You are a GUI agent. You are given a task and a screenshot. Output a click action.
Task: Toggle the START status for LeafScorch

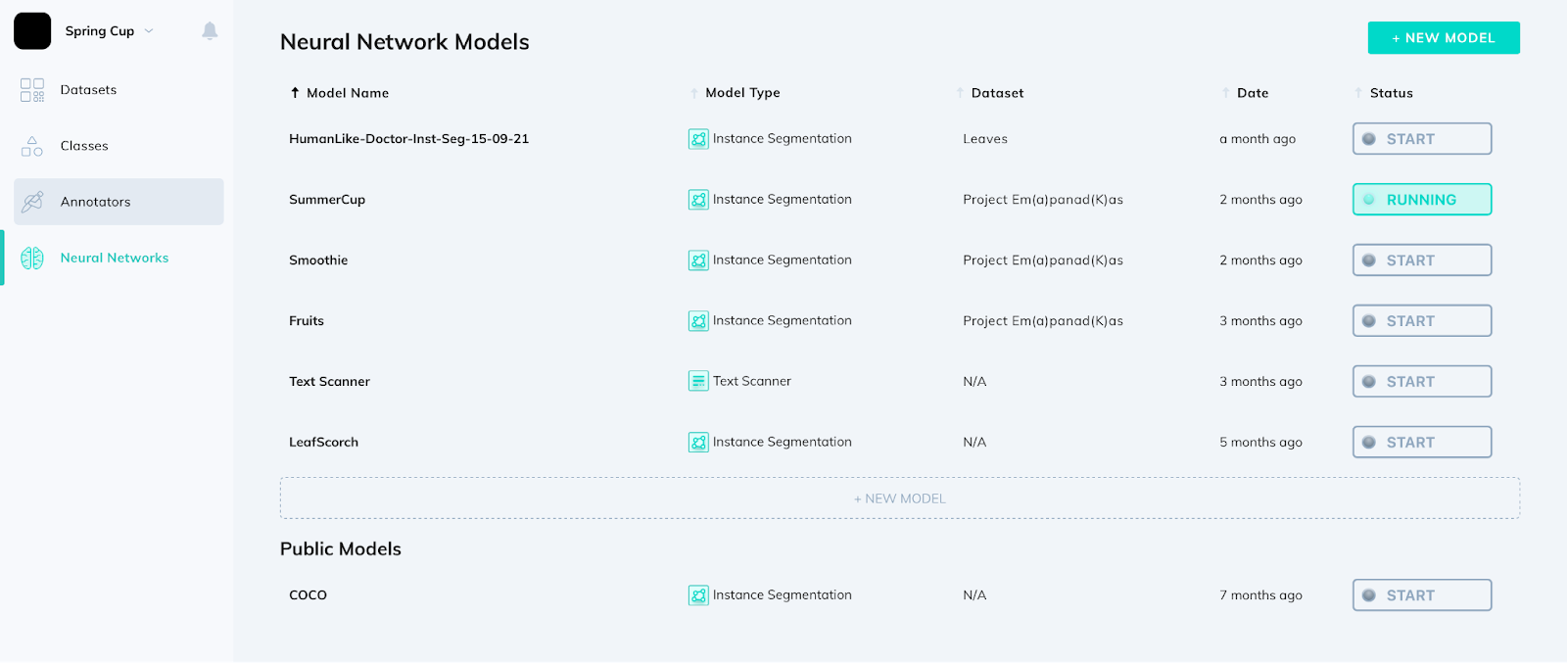click(x=1421, y=442)
